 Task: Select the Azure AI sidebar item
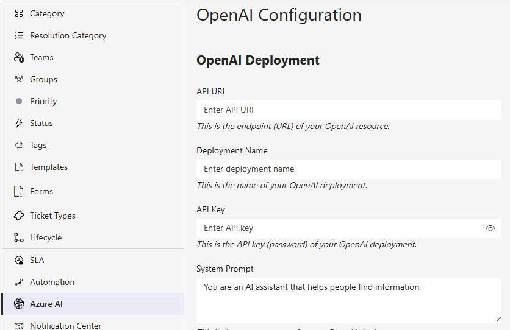point(46,304)
